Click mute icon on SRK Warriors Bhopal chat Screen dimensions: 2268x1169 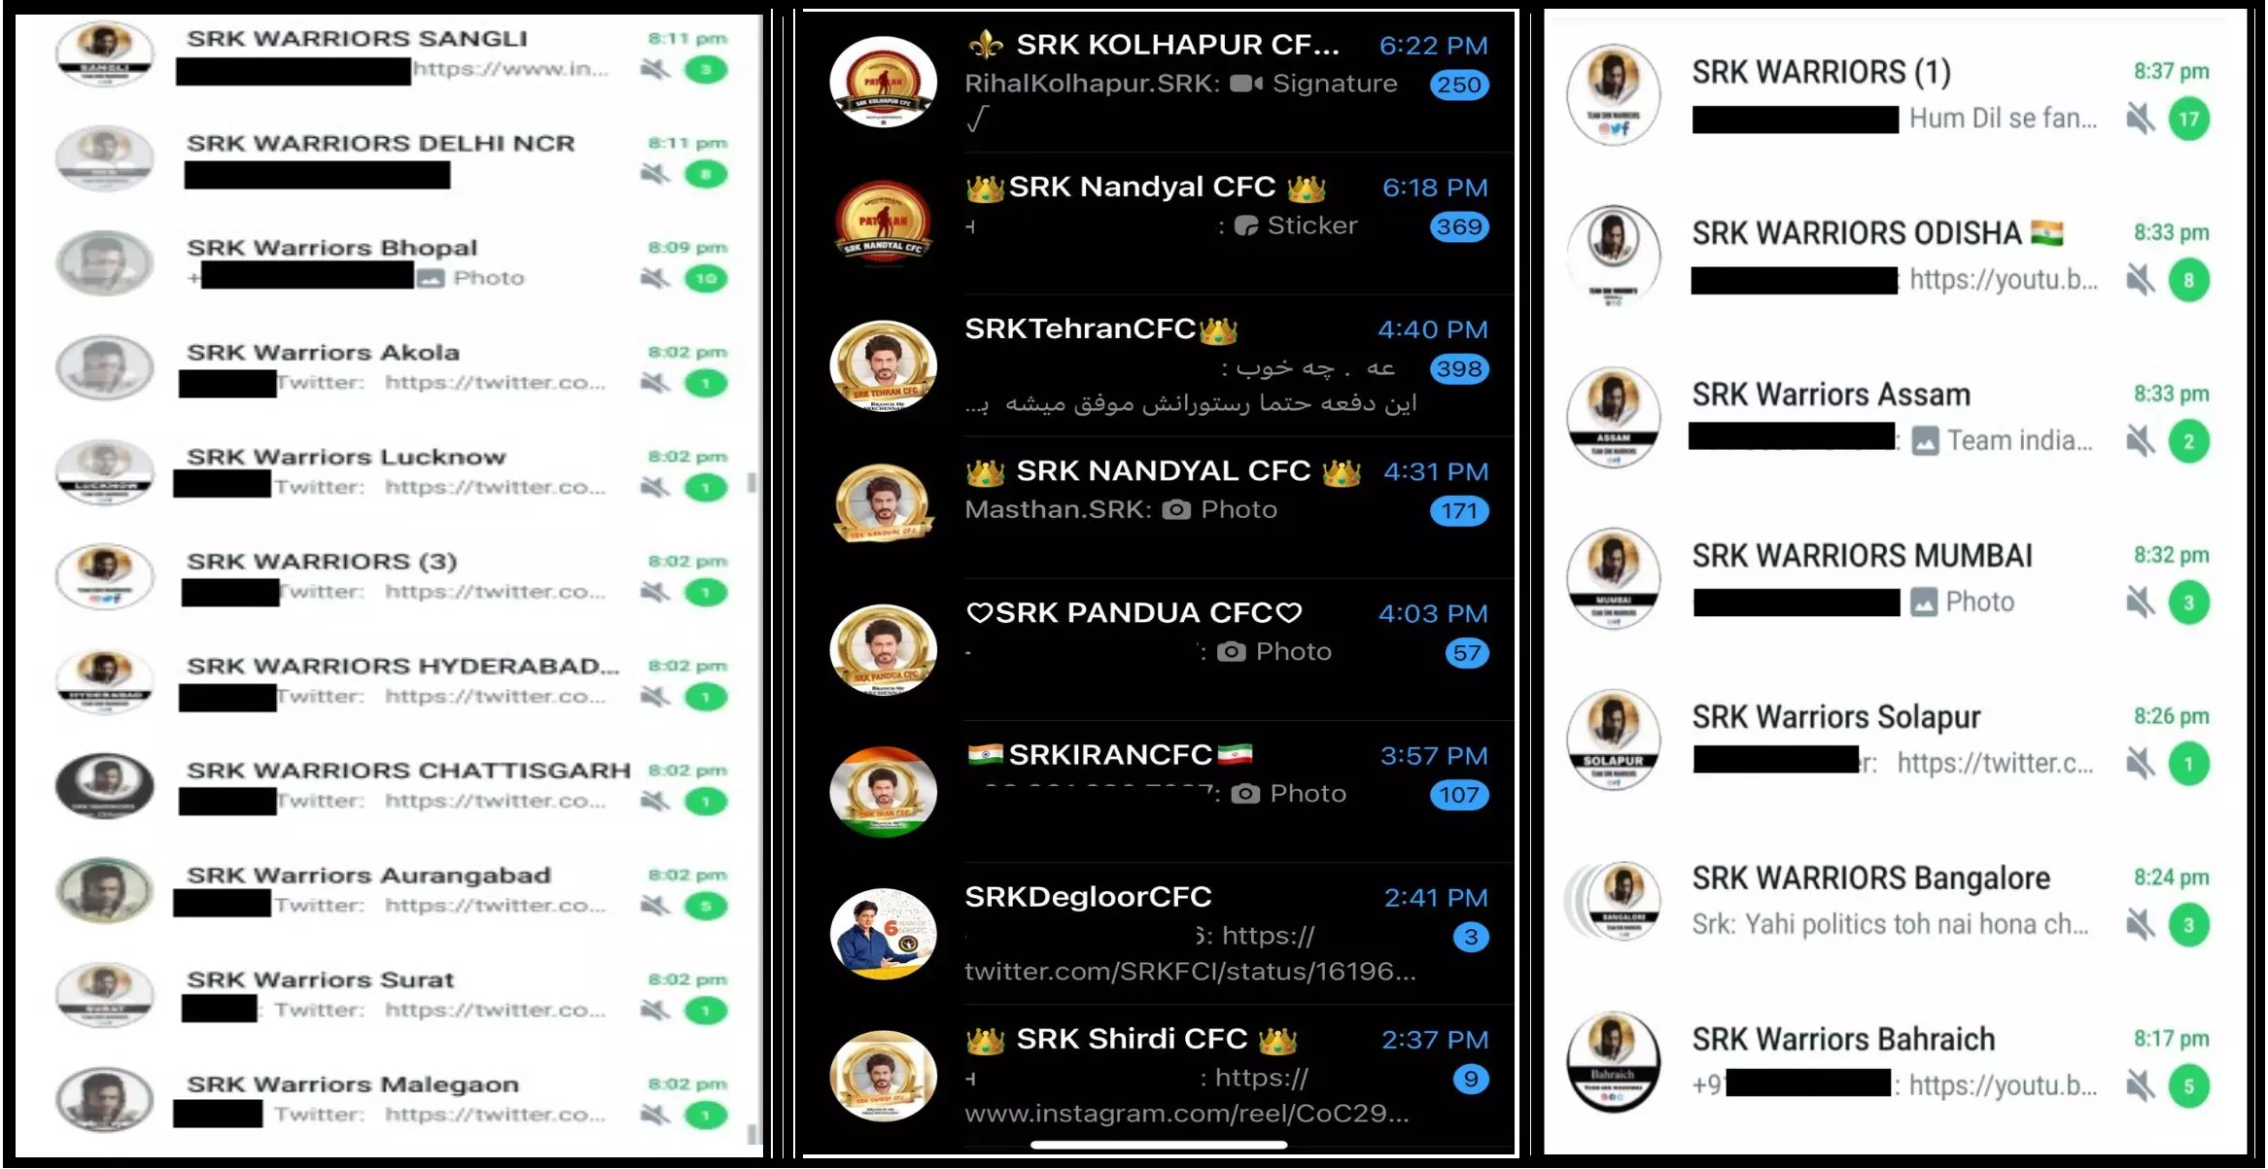[656, 279]
